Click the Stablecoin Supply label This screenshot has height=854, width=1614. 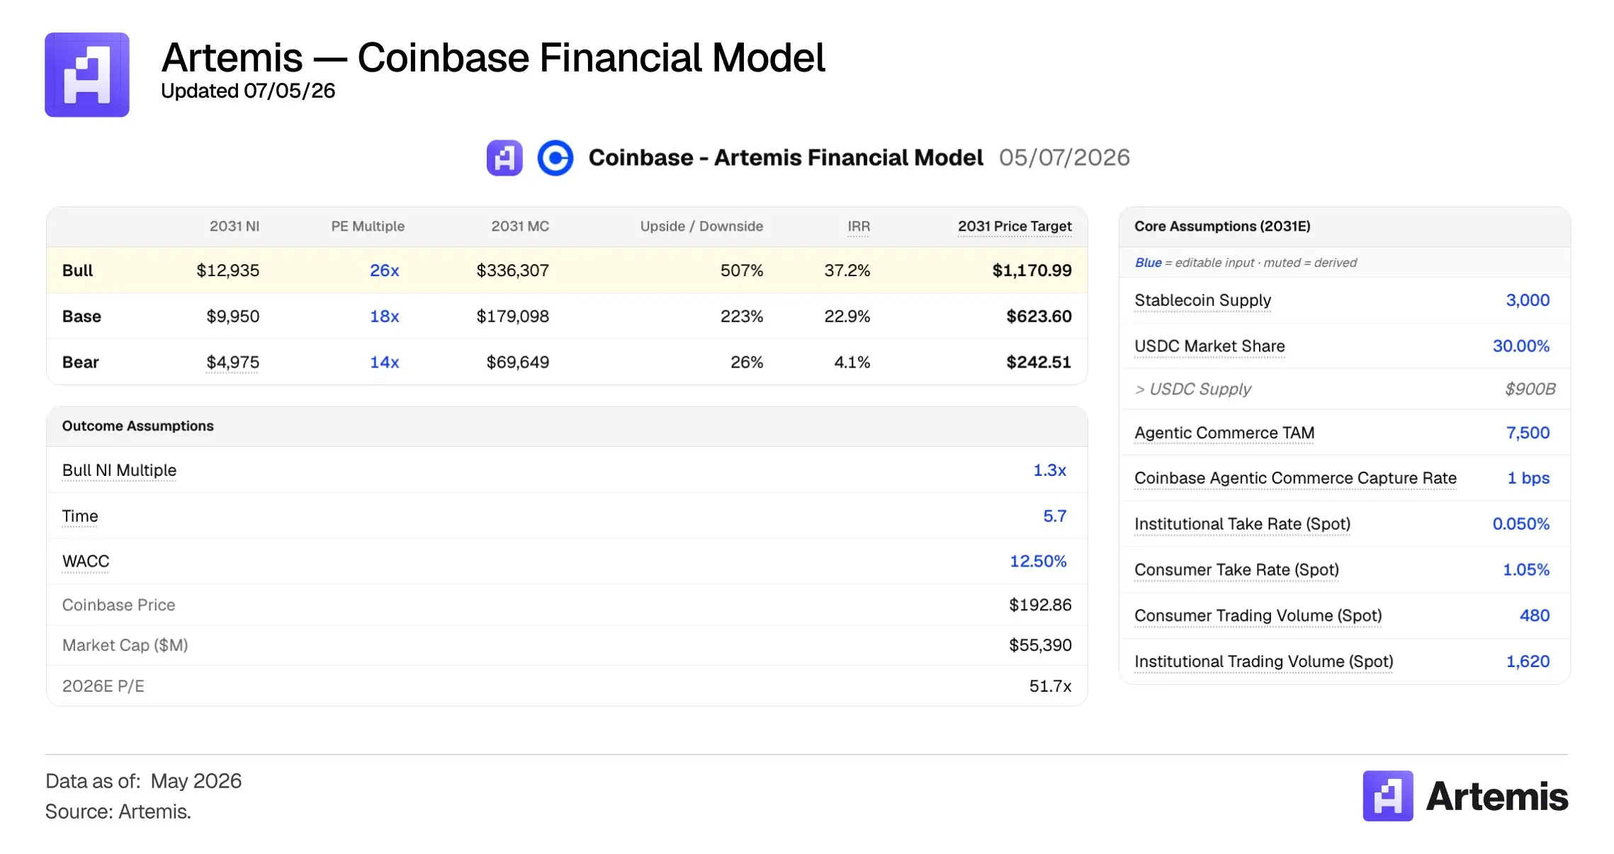click(x=1202, y=300)
